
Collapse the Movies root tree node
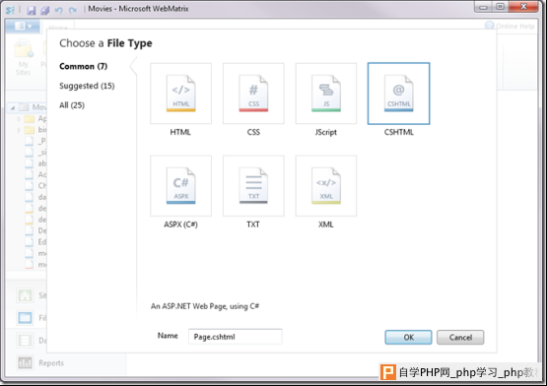[x=13, y=107]
